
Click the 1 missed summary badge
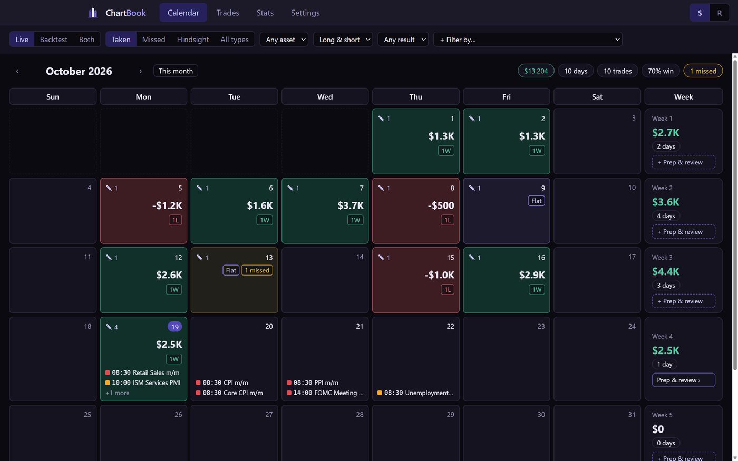(x=703, y=71)
